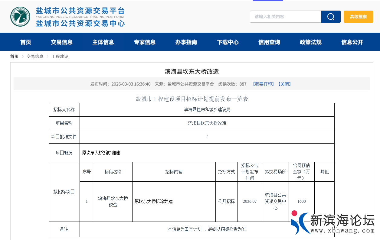Open the 下载中心 page

pos(228,42)
